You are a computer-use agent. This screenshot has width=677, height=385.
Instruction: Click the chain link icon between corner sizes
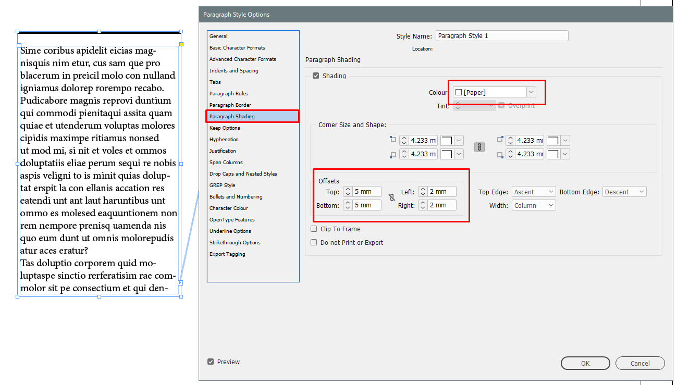pyautogui.click(x=479, y=147)
